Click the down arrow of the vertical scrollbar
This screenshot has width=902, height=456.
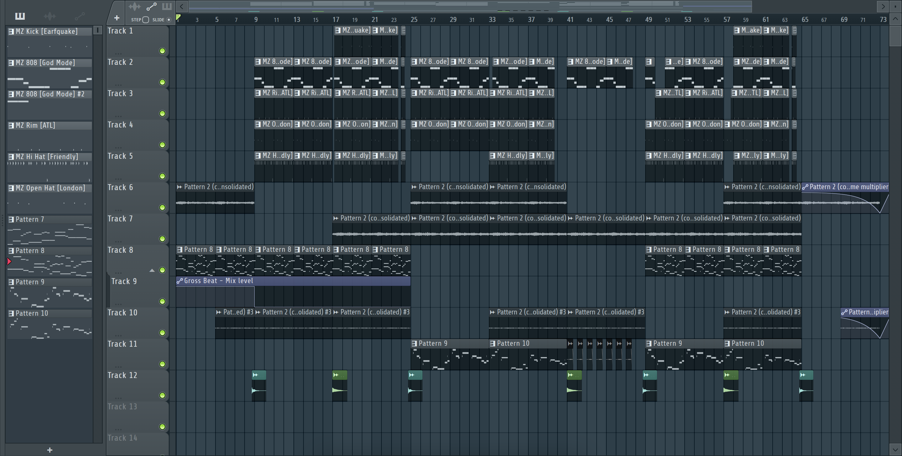coord(895,449)
